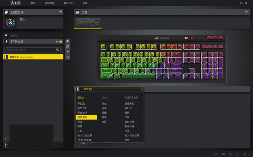Select 输入灯光效果 in the 预定义 column

[x=85, y=136]
